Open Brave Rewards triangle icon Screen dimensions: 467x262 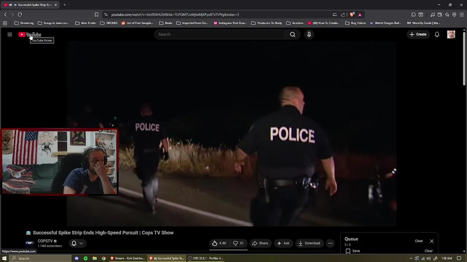tap(360, 15)
